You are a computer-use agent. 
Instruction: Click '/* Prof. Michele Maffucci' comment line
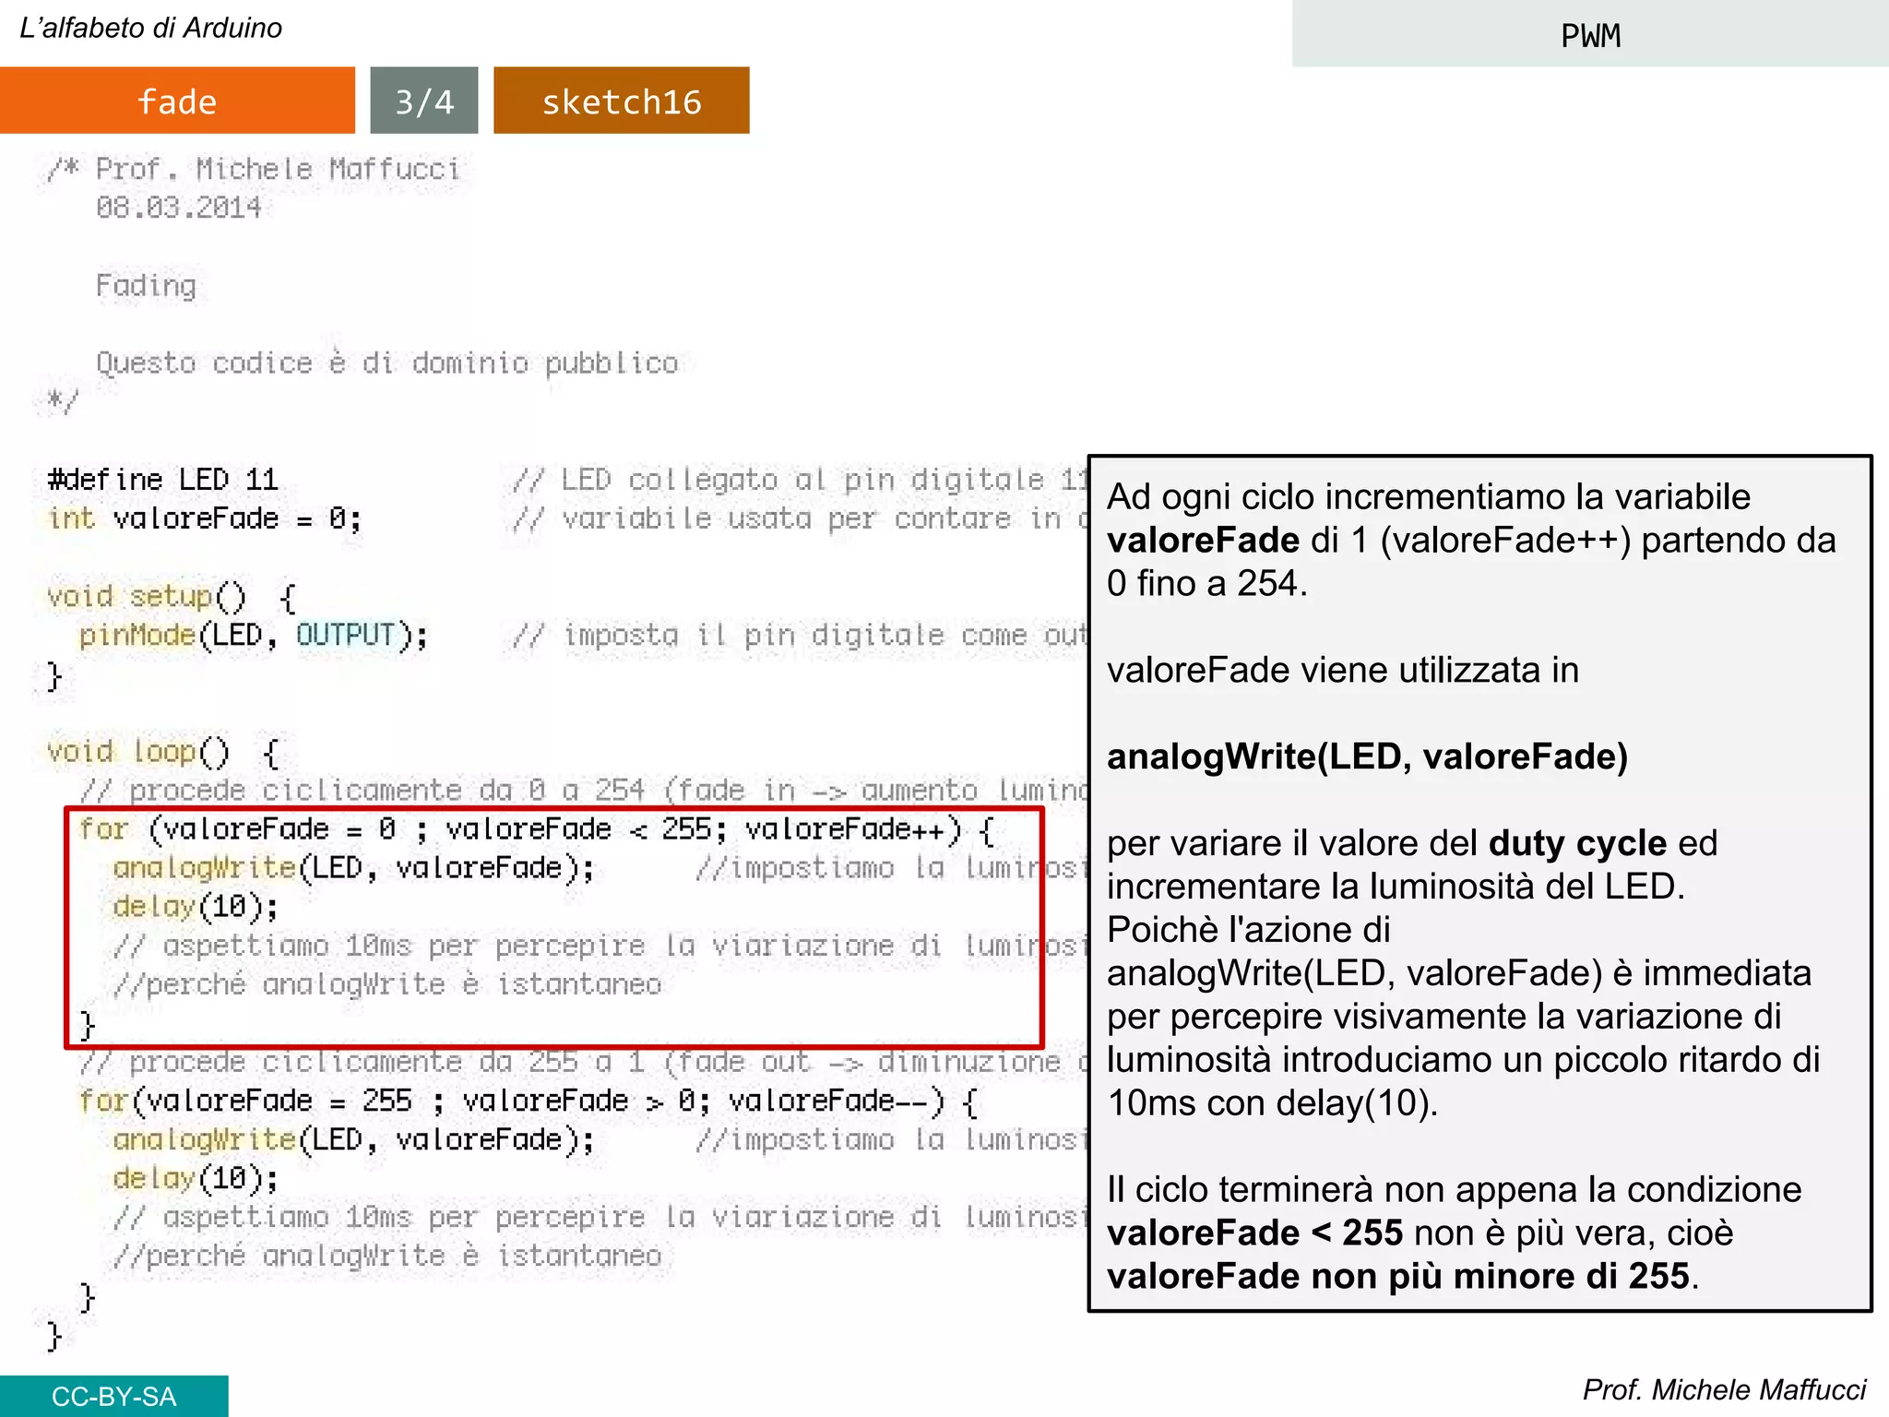254,169
